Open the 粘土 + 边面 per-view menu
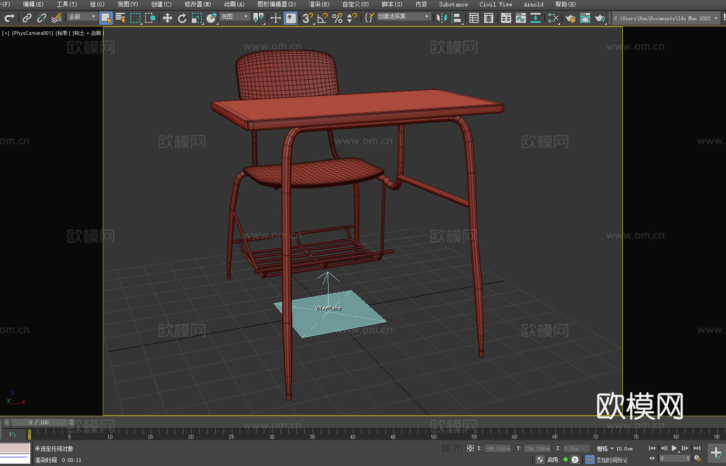Viewport: 726px width, 466px height. point(88,33)
